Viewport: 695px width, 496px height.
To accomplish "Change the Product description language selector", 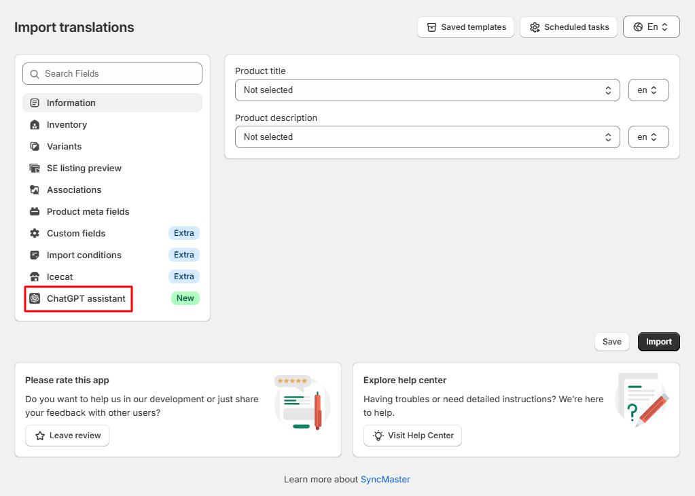I will (648, 137).
